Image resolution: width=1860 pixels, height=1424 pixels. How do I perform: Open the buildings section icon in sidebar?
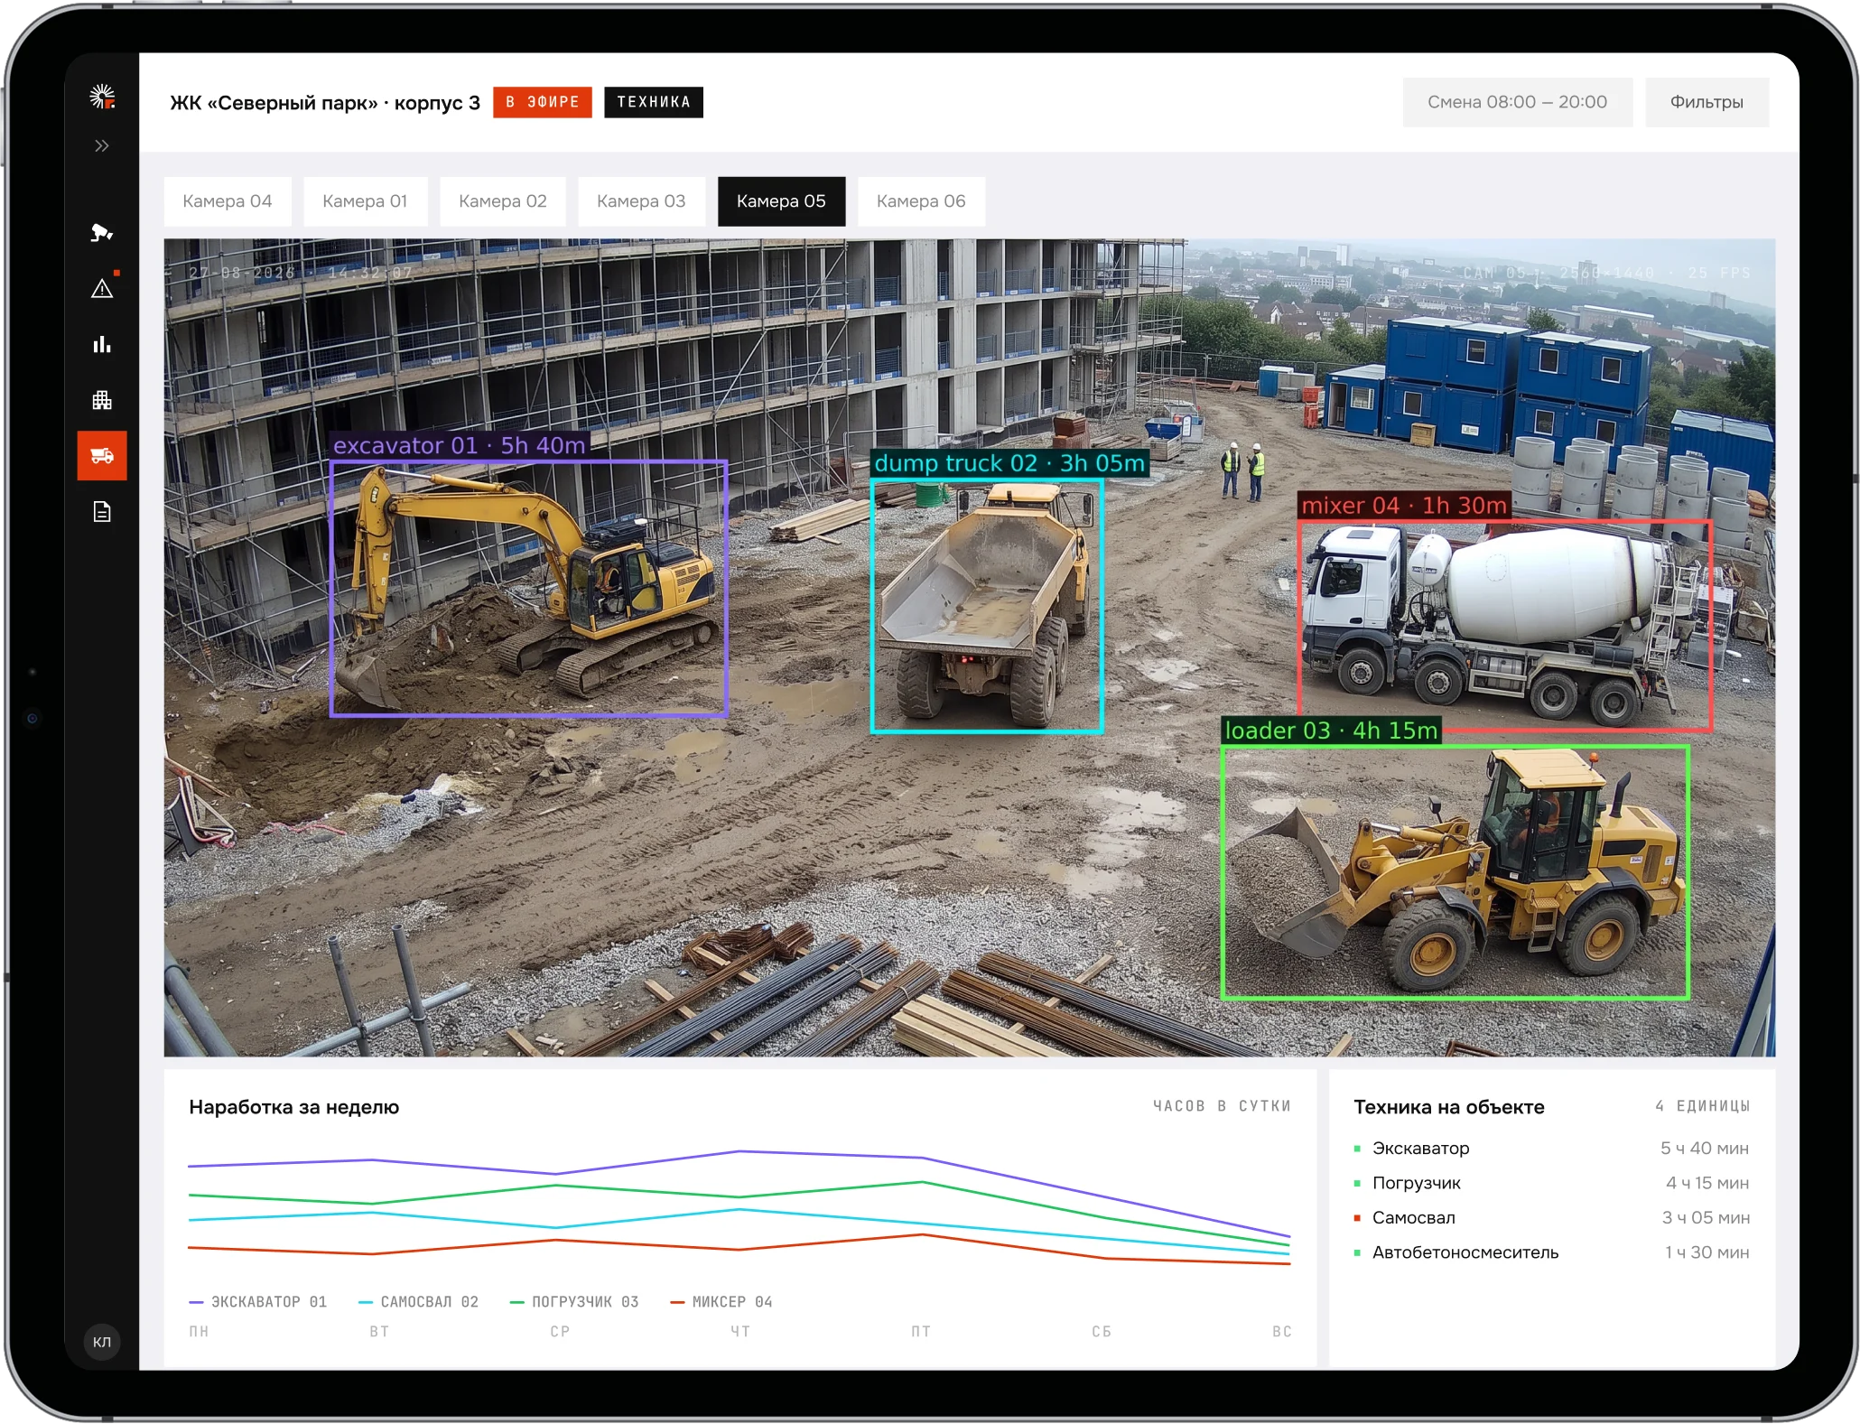click(x=102, y=400)
